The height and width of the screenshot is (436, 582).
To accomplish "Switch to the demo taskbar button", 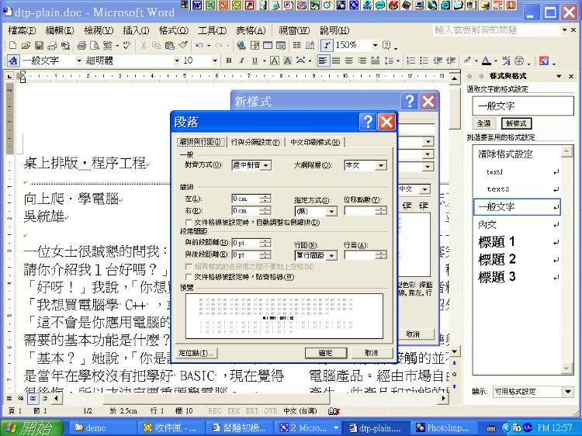I will click(102, 427).
